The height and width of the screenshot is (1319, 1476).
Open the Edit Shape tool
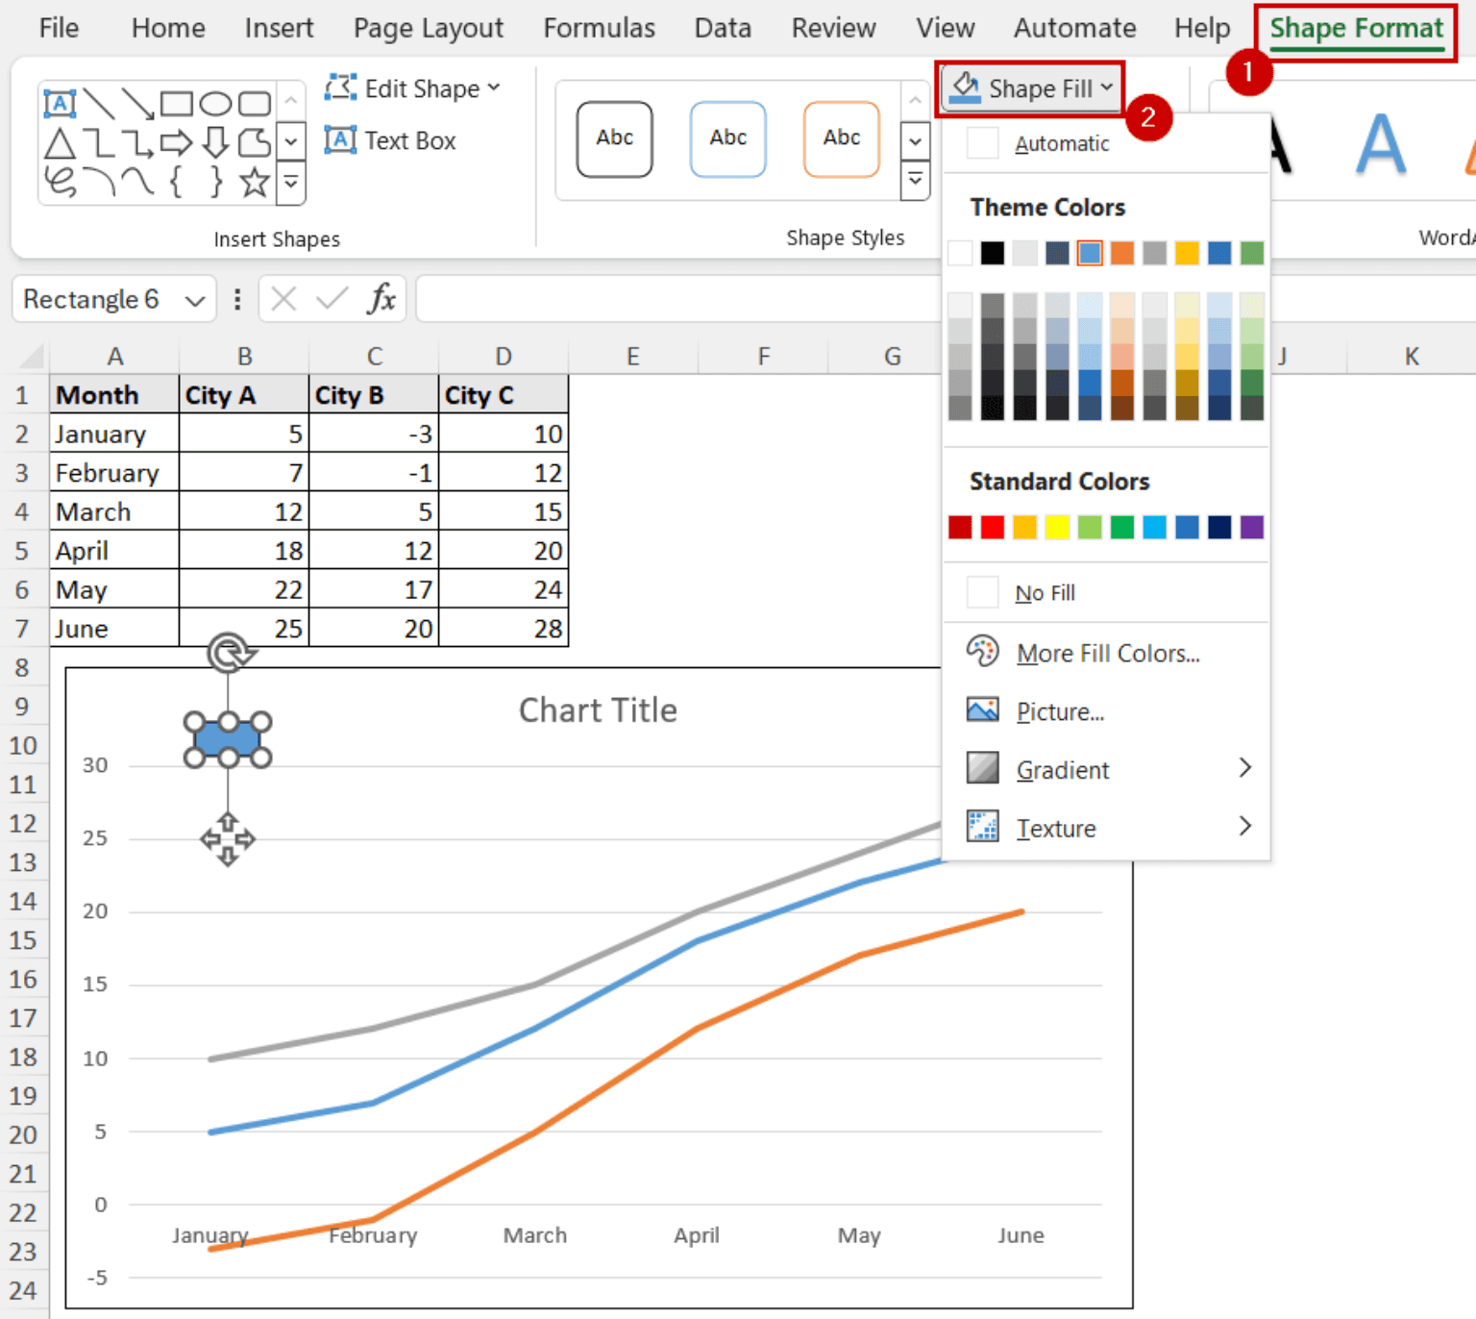tap(413, 88)
